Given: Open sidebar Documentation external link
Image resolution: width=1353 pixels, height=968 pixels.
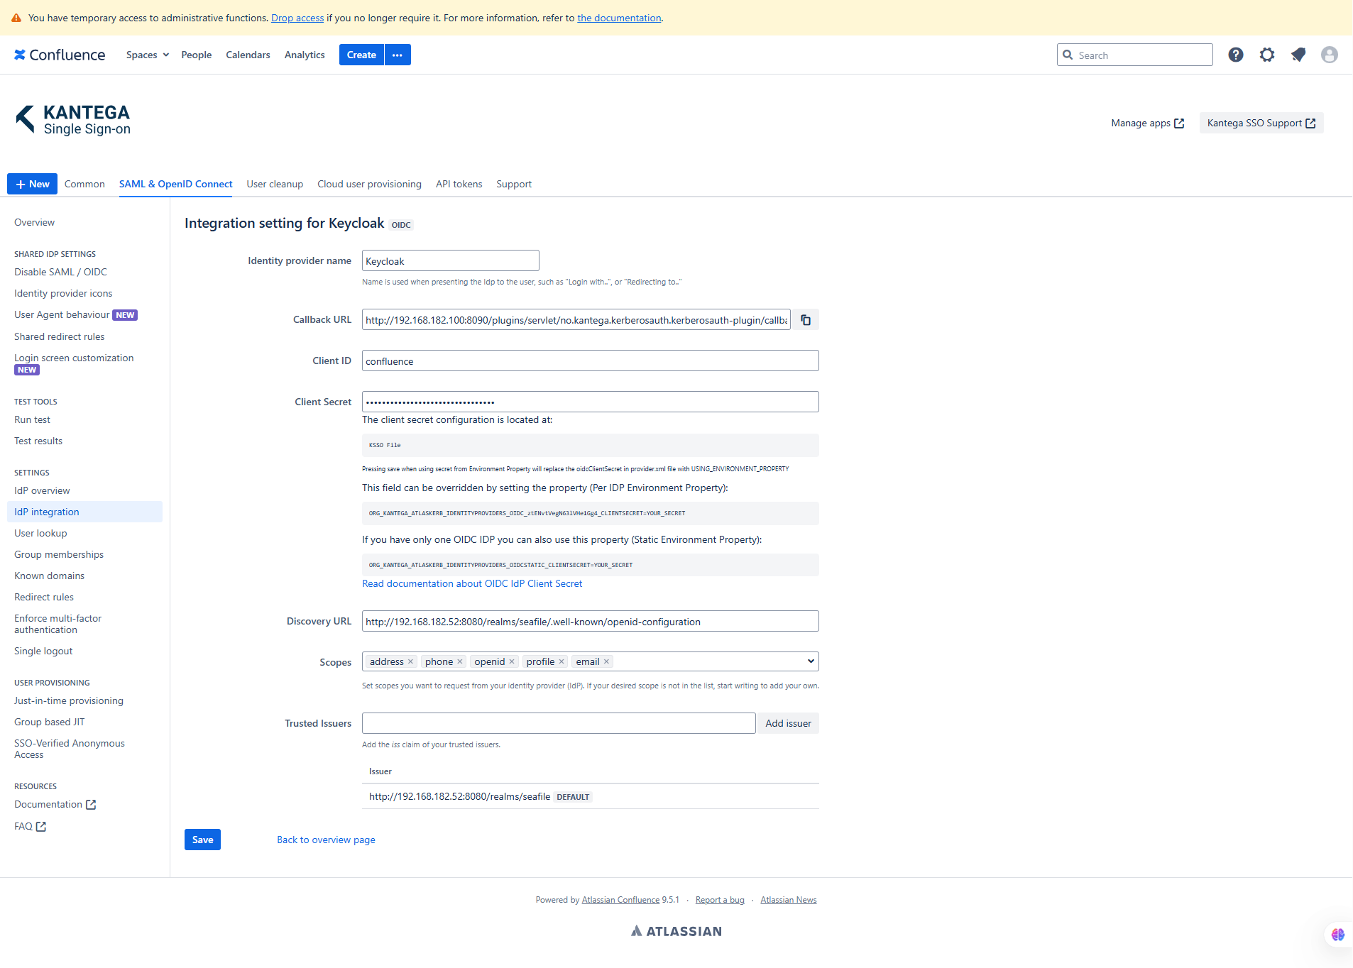Looking at the screenshot, I should tap(55, 804).
